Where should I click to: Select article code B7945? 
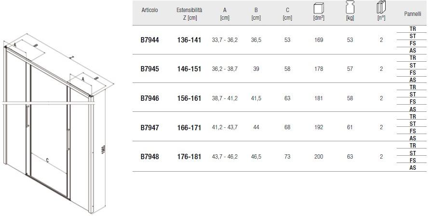point(149,69)
